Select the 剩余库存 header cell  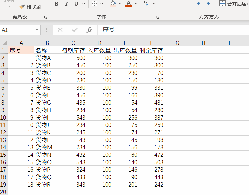coord(151,50)
